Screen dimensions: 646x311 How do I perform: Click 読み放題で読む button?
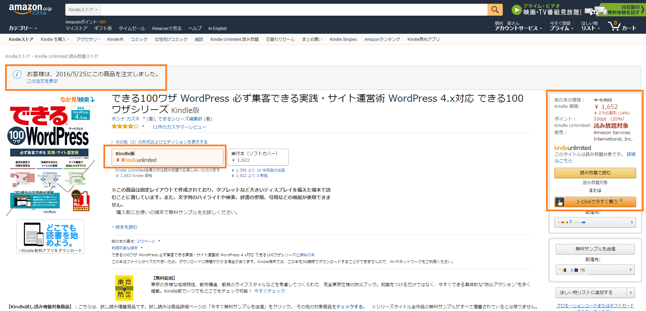(595, 173)
